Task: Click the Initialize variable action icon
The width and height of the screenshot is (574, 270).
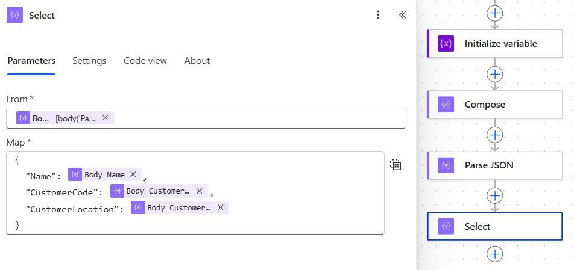Action: 446,44
